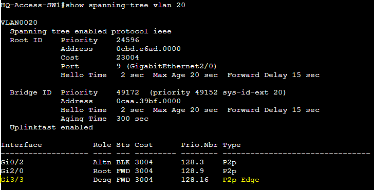Click the bridge address '0caa.39bf.0000'
374x190 pixels.
pyautogui.click(x=148, y=101)
